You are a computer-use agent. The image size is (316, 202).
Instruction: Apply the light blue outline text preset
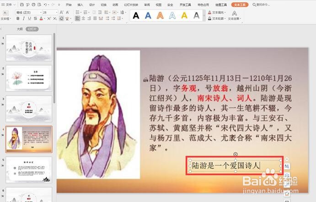(x=172, y=16)
